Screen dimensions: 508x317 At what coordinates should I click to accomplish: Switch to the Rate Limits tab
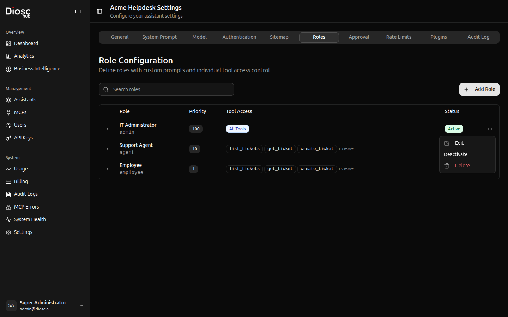pos(399,37)
